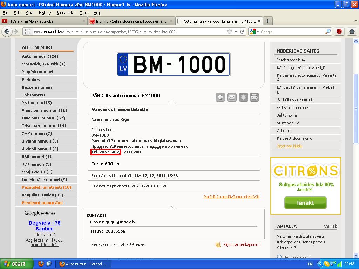359x269 pixels.
Task: Click the envelope icon to email the listing
Action: (232, 97)
